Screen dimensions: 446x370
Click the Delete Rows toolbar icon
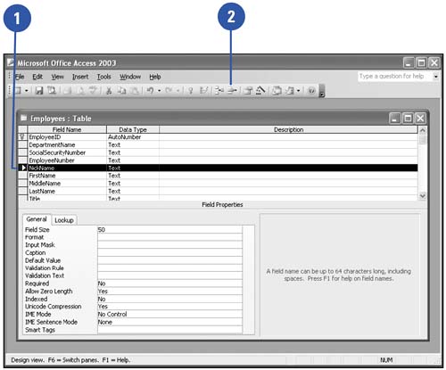[x=232, y=90]
